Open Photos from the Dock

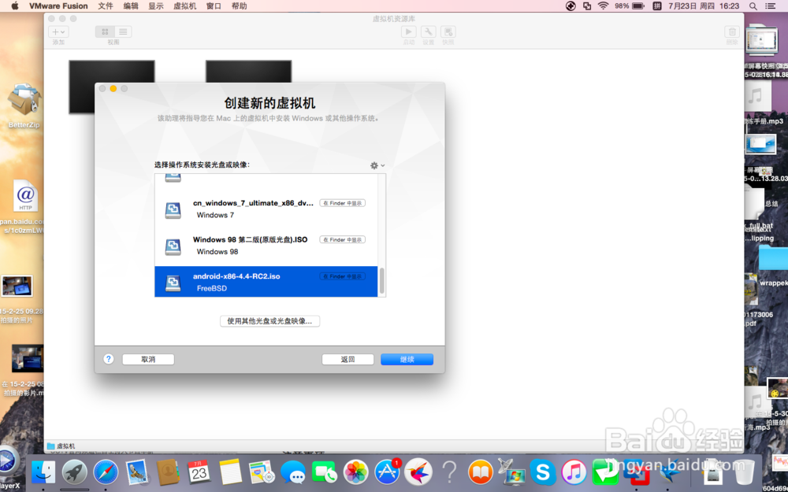pos(356,472)
